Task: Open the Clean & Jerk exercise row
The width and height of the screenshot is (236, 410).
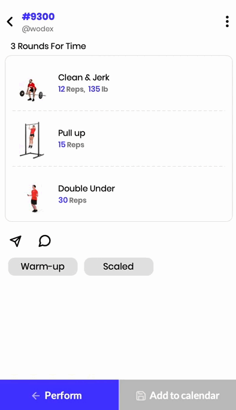Action: [x=119, y=83]
